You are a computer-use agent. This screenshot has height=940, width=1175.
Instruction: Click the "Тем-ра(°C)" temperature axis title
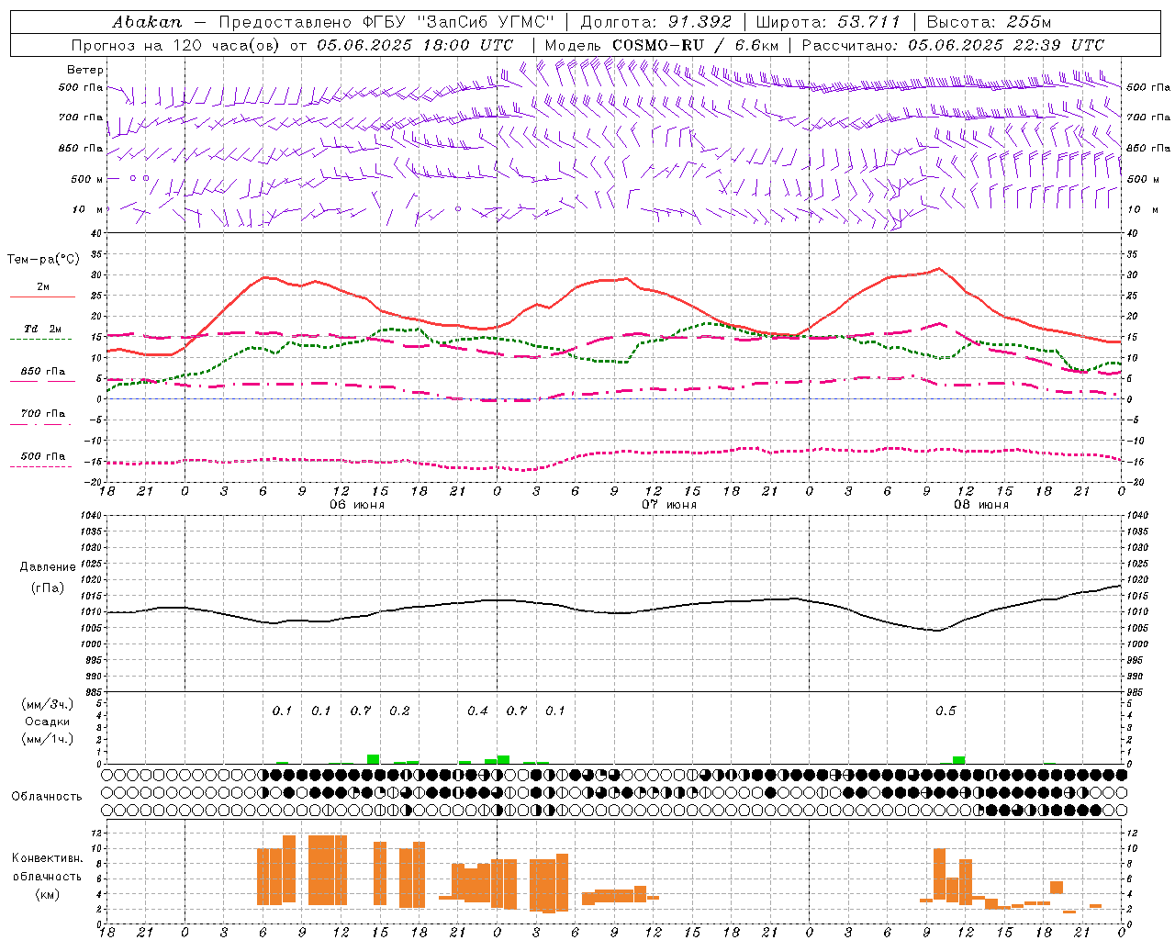coord(43,260)
